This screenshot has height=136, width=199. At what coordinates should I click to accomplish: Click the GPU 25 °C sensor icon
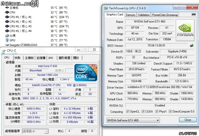[x=7, y=40]
